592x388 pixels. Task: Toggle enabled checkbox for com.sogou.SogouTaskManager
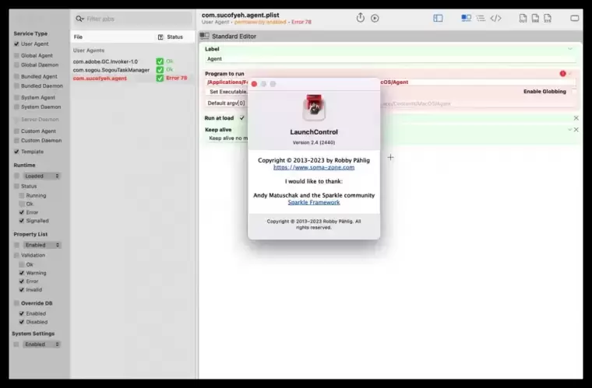pos(160,70)
